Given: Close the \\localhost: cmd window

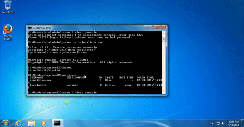Looking at the screenshot, I should [161, 27].
